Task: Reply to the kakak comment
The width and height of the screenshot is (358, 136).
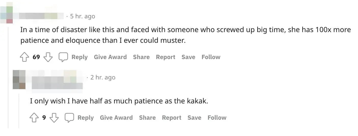Action: 86,118
